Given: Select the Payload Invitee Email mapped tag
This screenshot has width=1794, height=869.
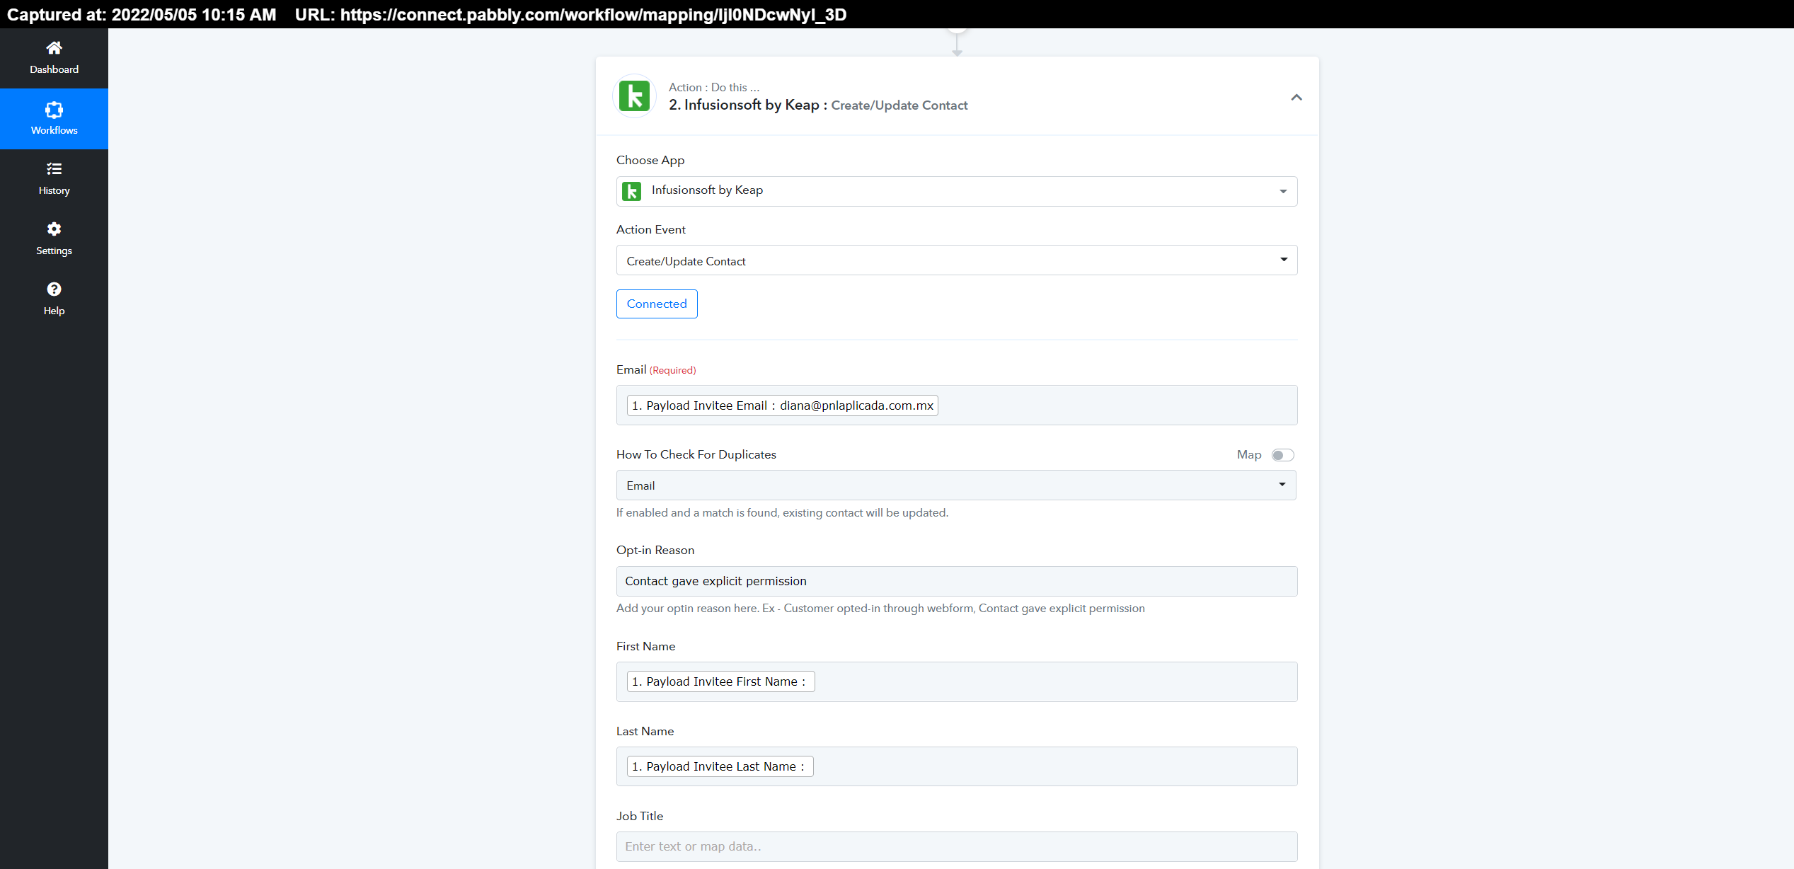Looking at the screenshot, I should pyautogui.click(x=783, y=405).
